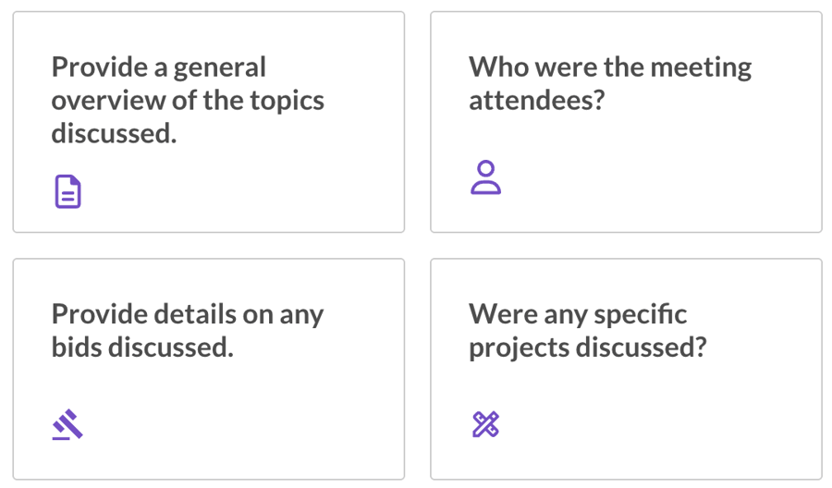Click the person icon under meeting attendees
This screenshot has height=488, width=832.
coord(485,177)
